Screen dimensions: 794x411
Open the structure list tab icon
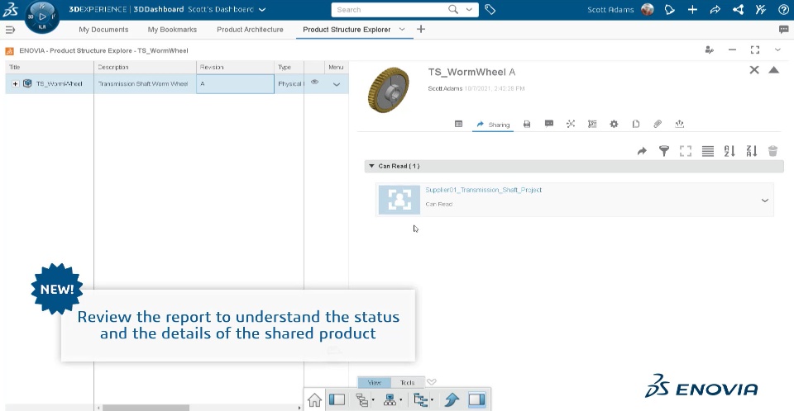[x=592, y=124]
